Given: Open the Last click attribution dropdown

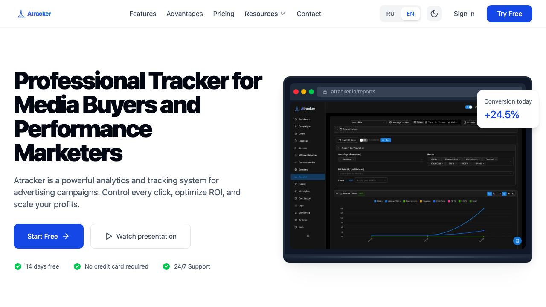Looking at the screenshot, I should pyautogui.click(x=369, y=122).
